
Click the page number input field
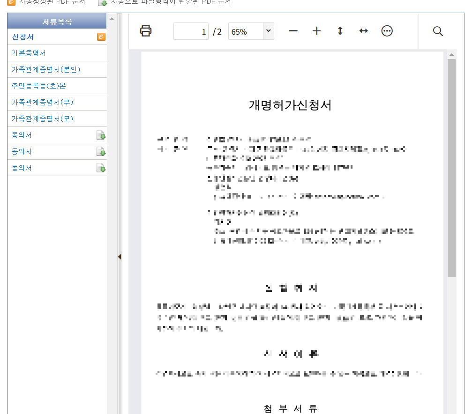191,31
